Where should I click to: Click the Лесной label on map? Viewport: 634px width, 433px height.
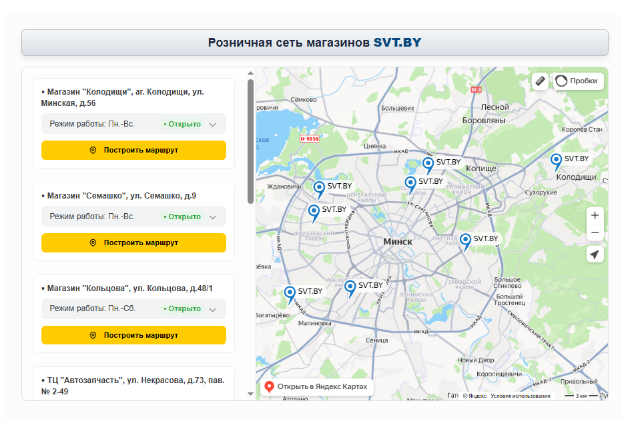(495, 107)
